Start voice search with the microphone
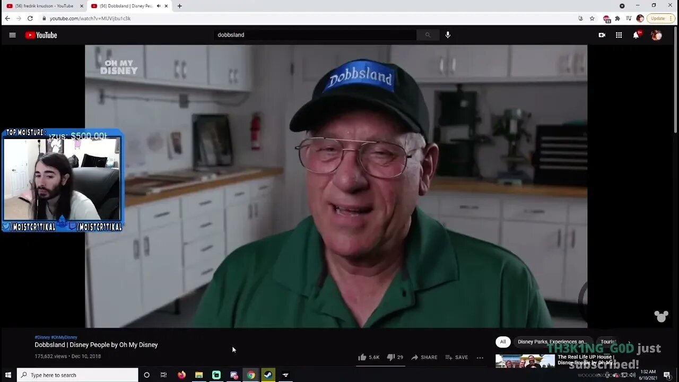 (448, 35)
